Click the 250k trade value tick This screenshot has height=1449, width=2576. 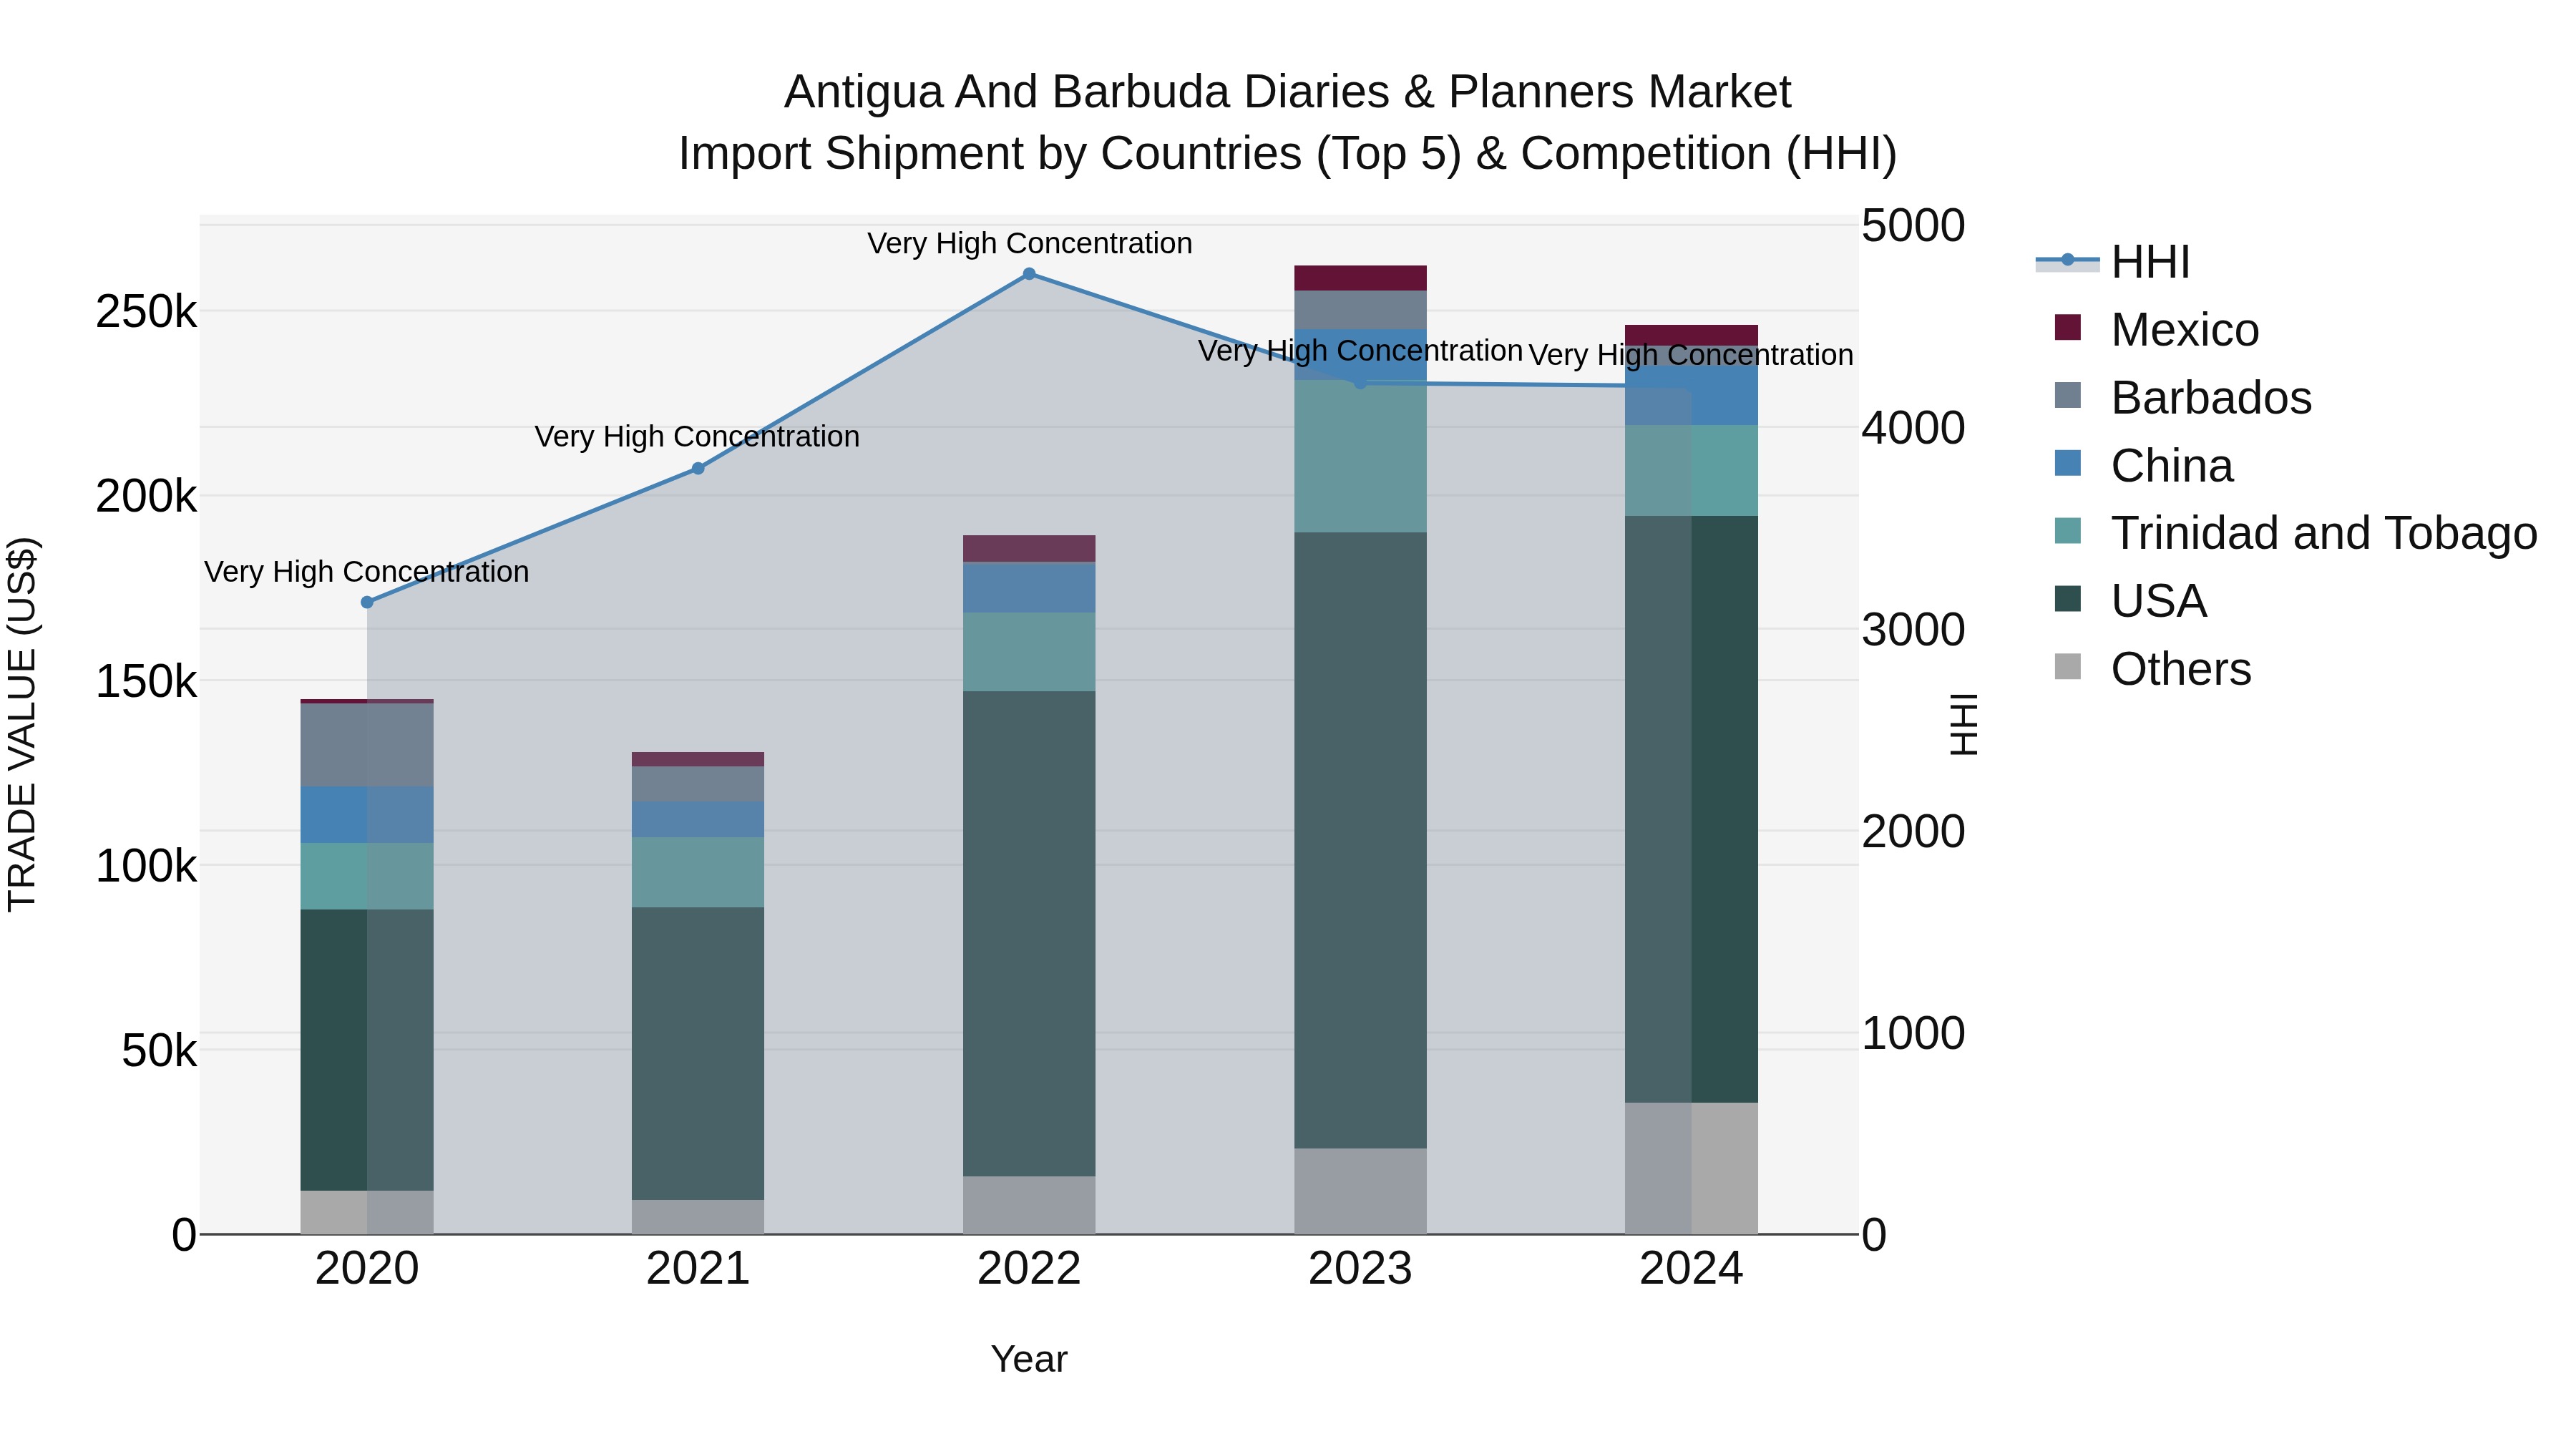point(146,312)
